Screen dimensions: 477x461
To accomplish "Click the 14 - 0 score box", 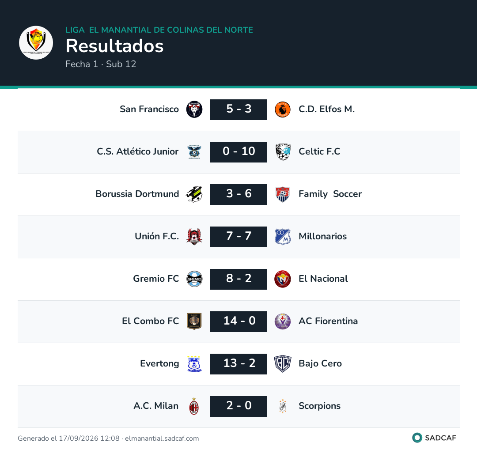I will (238, 321).
